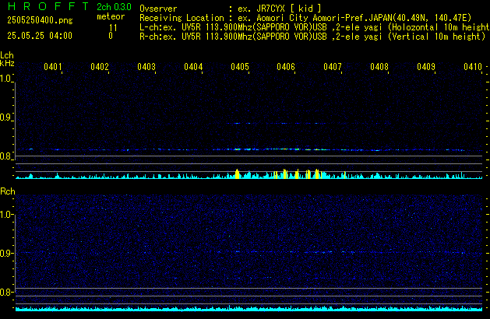Click the Rch 0.9 kHz axis label
Image resolution: width=490 pixels, height=319 pixels.
point(6,253)
